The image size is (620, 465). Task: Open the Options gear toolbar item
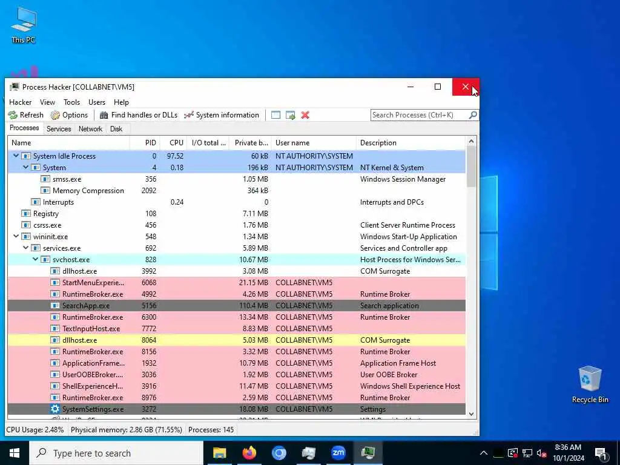69,115
